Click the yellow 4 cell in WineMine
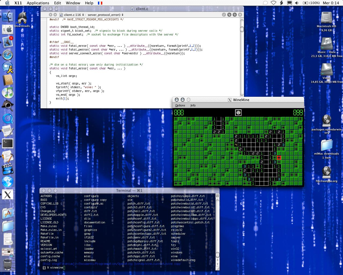Viewport: 343px width, 275px height. (x=236, y=145)
